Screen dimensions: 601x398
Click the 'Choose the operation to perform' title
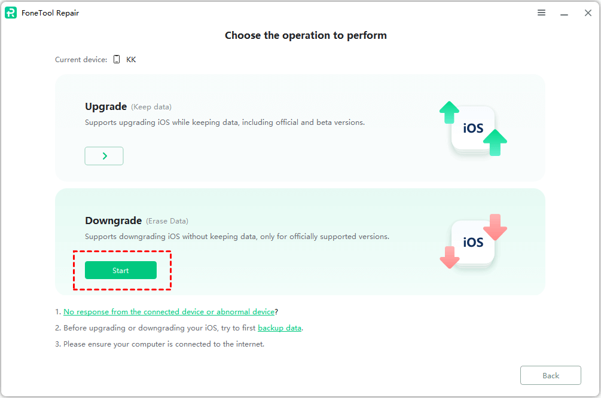(306, 35)
